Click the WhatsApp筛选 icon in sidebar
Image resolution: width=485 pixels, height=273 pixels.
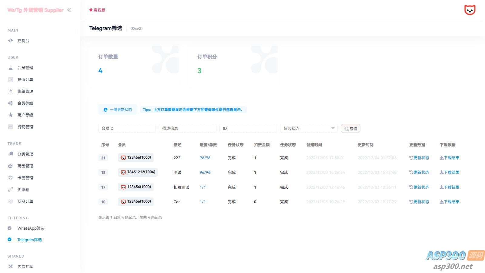(x=10, y=228)
